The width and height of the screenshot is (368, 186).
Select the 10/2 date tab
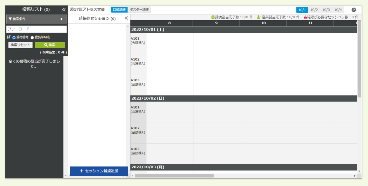tap(314, 10)
